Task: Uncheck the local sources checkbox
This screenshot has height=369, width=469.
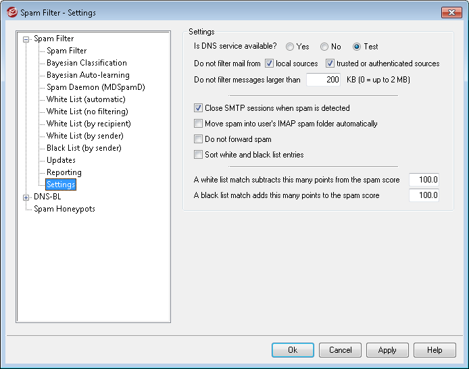Action: click(269, 64)
